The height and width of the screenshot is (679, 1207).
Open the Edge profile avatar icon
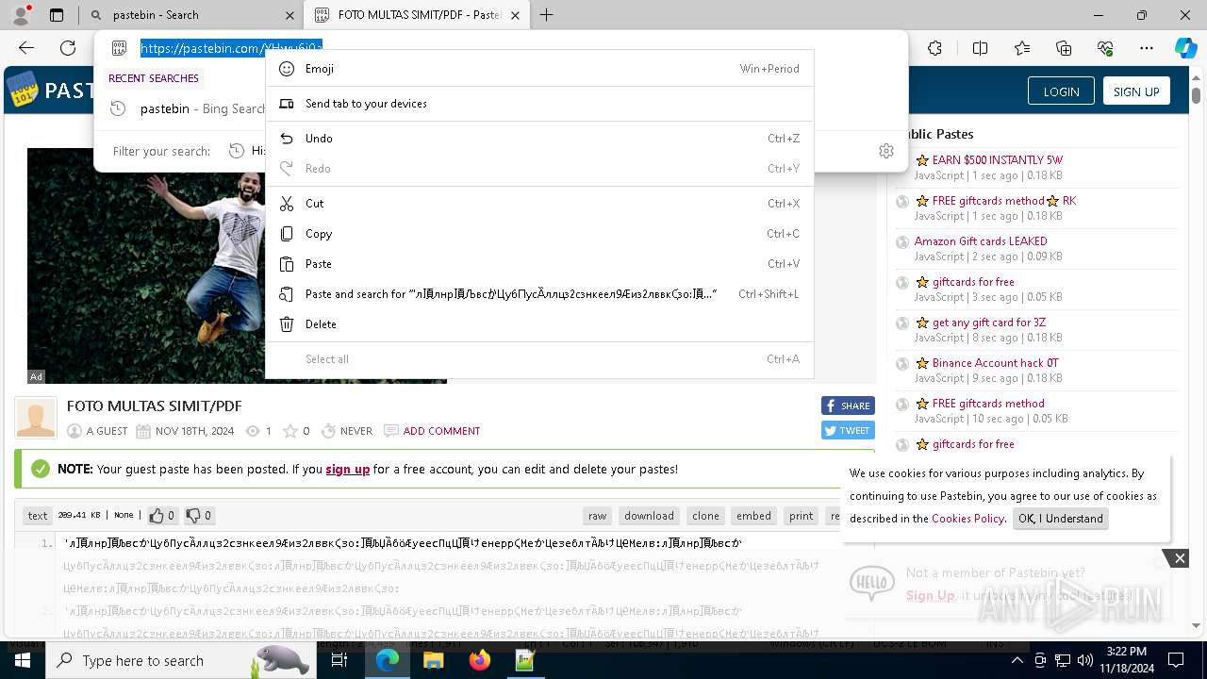pyautogui.click(x=21, y=15)
